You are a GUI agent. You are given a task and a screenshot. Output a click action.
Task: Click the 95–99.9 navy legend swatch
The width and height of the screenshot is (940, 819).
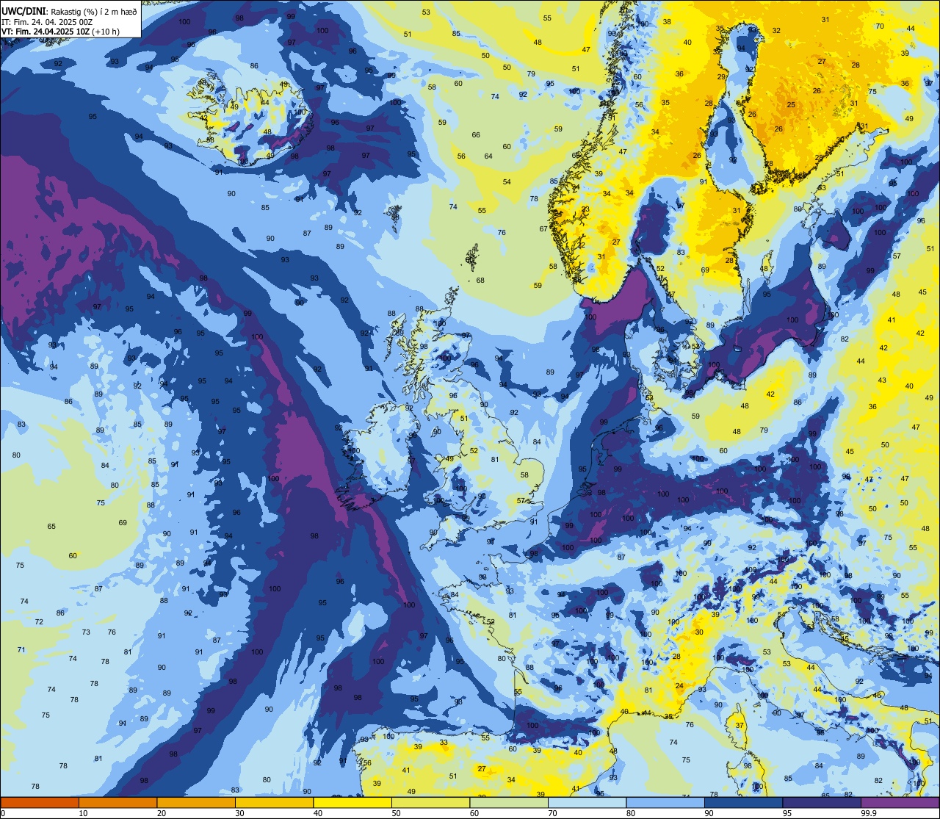(822, 803)
